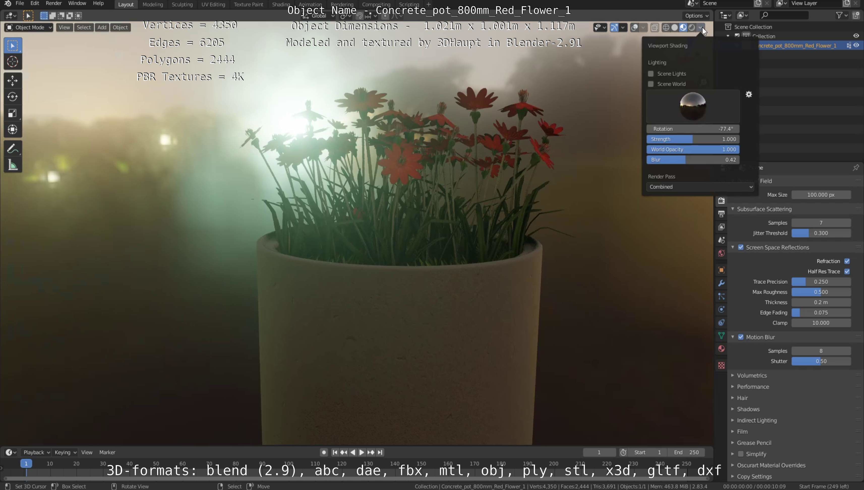Jump to the timeline start frame

[335, 452]
